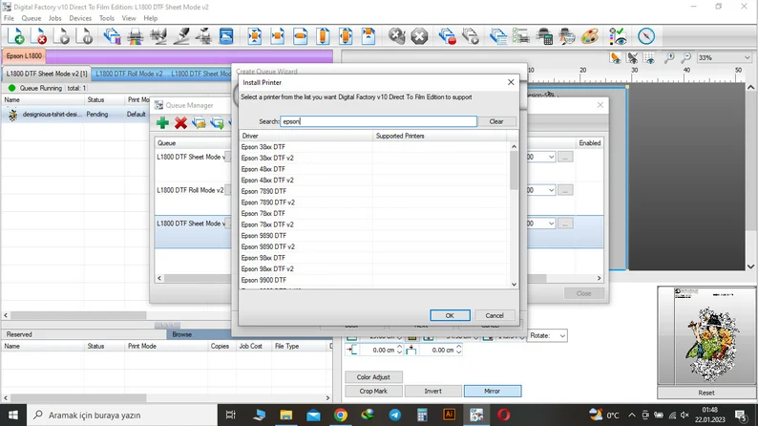
Task: Click the add job icon with green plus
Action: point(16,36)
